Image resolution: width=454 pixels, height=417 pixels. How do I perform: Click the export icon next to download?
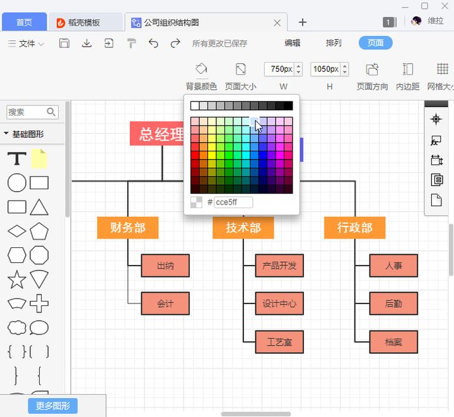pos(109,44)
